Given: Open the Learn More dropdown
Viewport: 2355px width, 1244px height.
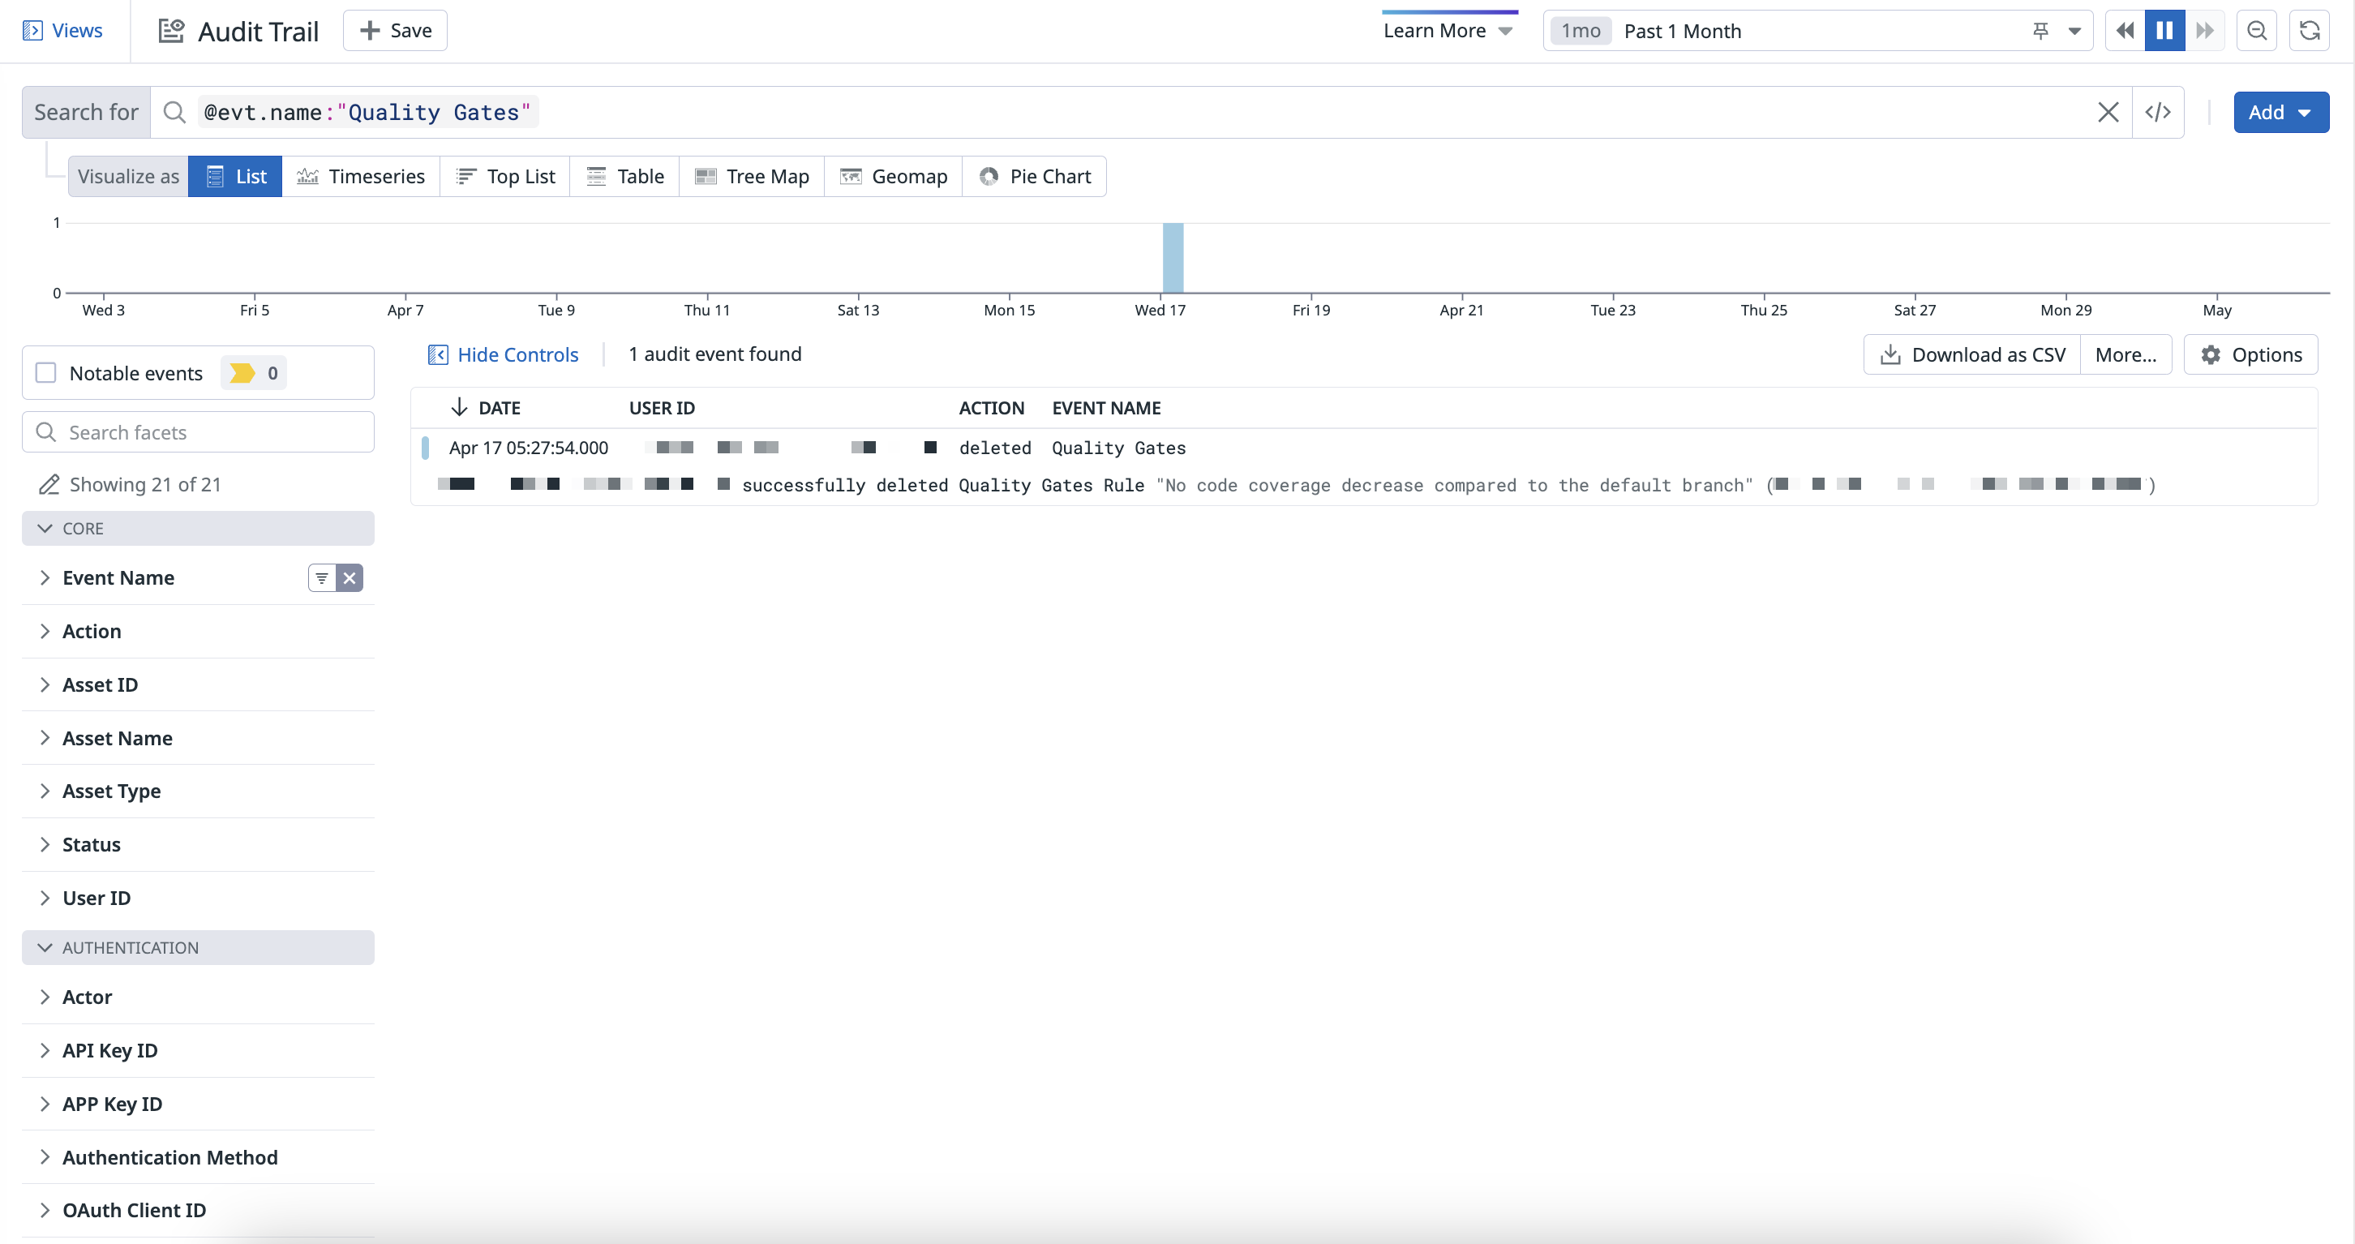Looking at the screenshot, I should [1448, 31].
